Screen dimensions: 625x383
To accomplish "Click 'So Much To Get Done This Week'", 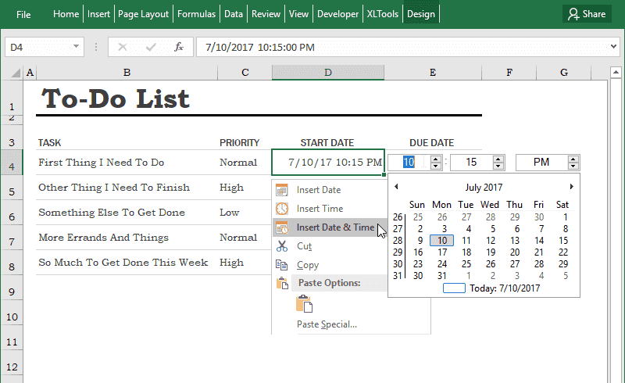I will click(x=127, y=263).
